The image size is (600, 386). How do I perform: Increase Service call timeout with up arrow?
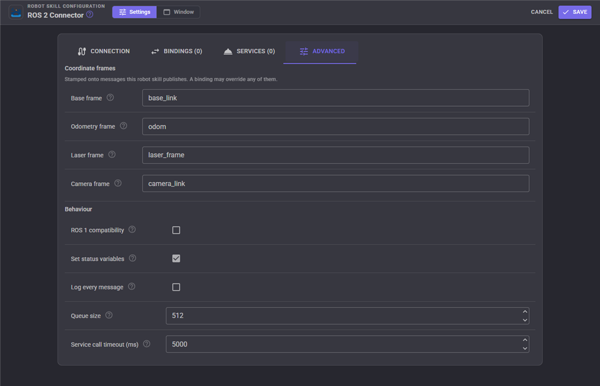click(525, 340)
